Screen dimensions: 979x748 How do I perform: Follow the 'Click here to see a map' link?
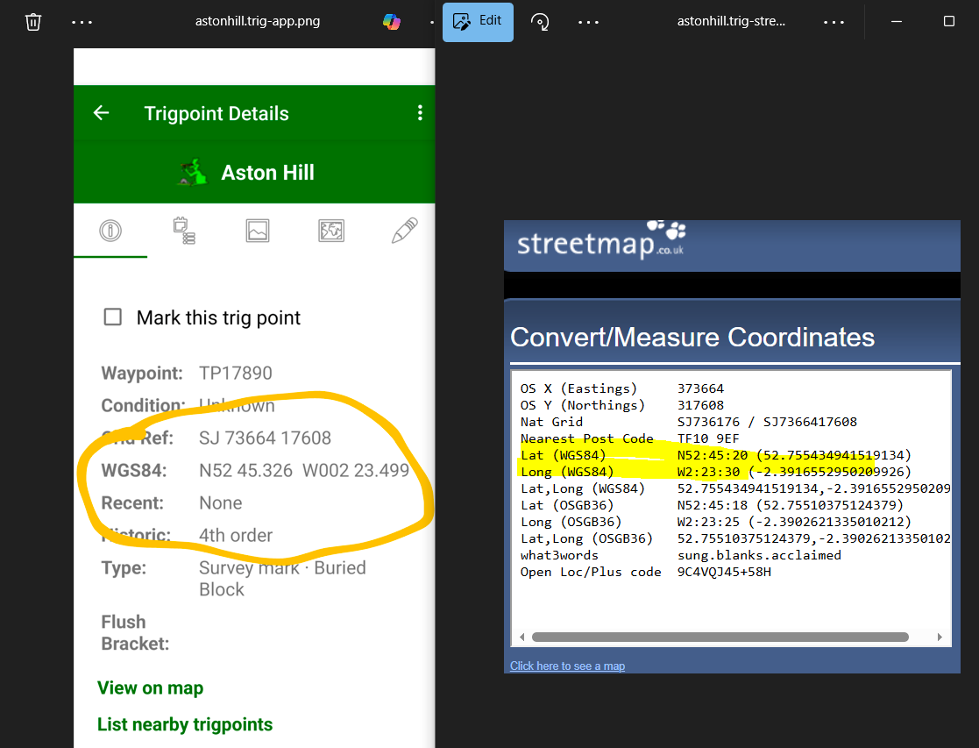(x=568, y=666)
